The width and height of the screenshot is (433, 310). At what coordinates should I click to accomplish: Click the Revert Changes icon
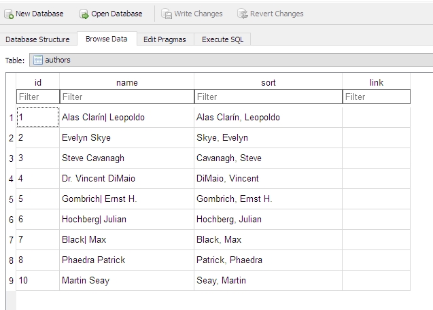tap(242, 14)
